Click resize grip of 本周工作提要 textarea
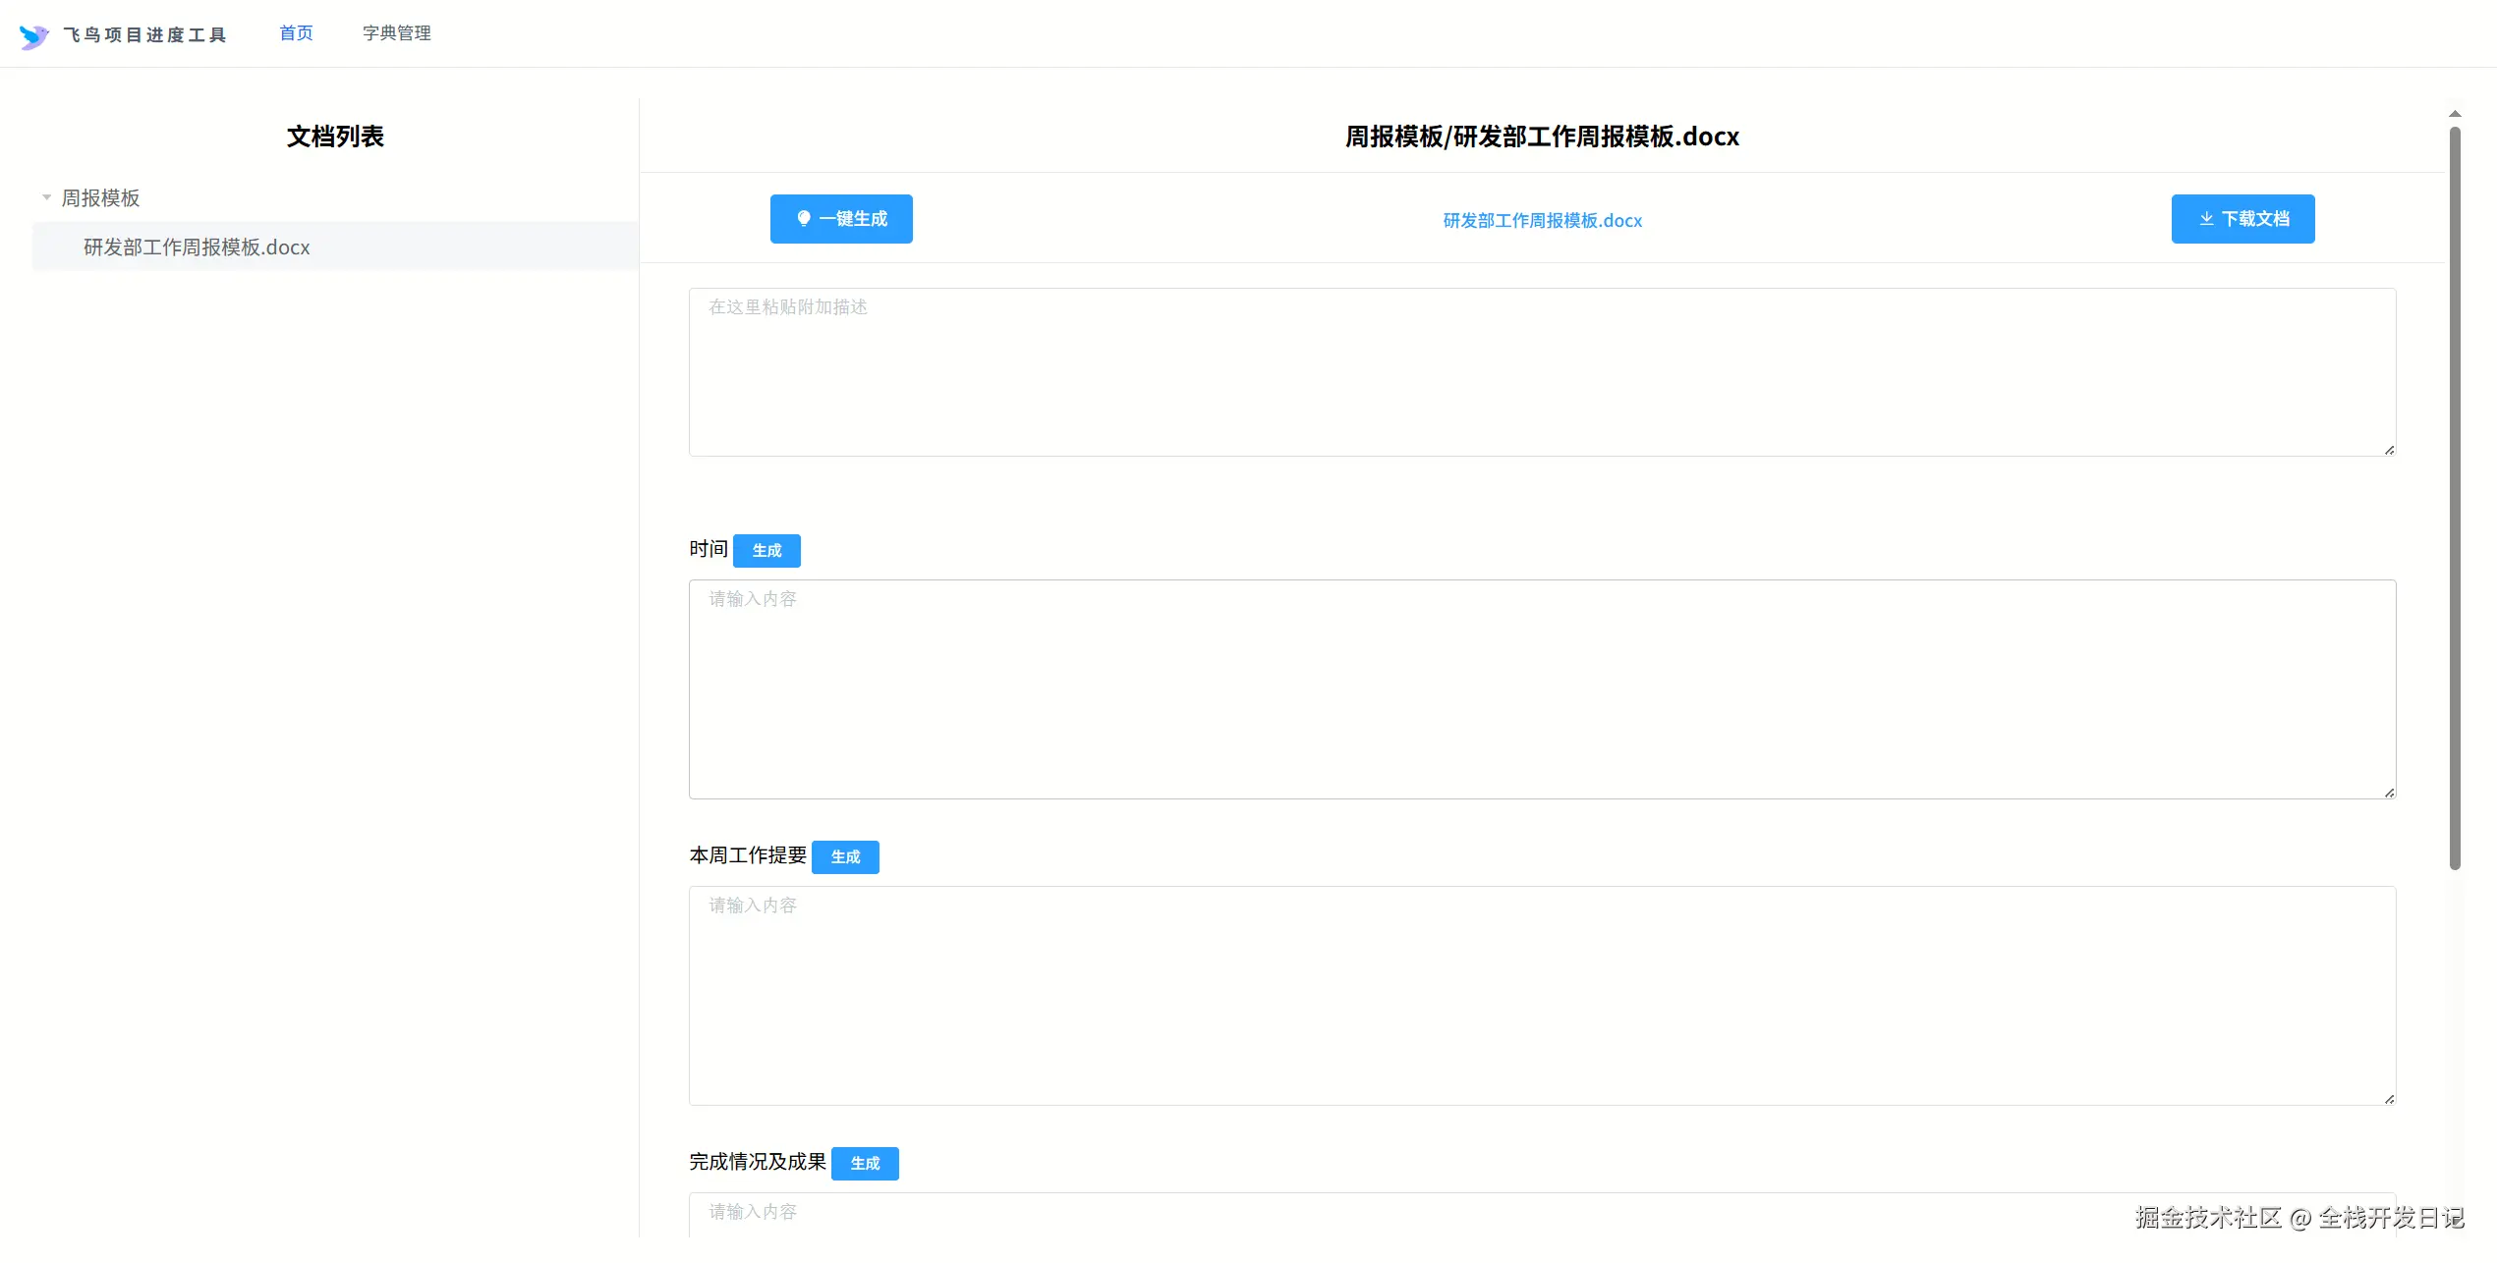This screenshot has width=2497, height=1263. click(2389, 1098)
